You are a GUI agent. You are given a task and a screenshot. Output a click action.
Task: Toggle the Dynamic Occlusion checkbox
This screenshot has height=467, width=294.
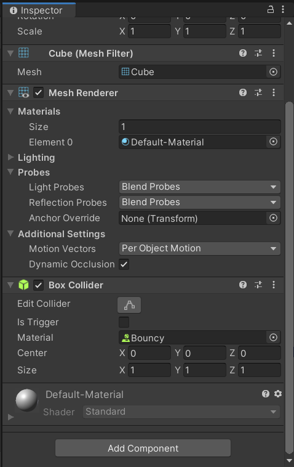click(124, 264)
